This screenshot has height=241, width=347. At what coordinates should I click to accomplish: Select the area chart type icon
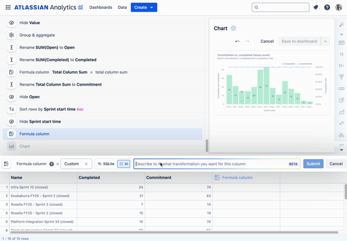341,112
